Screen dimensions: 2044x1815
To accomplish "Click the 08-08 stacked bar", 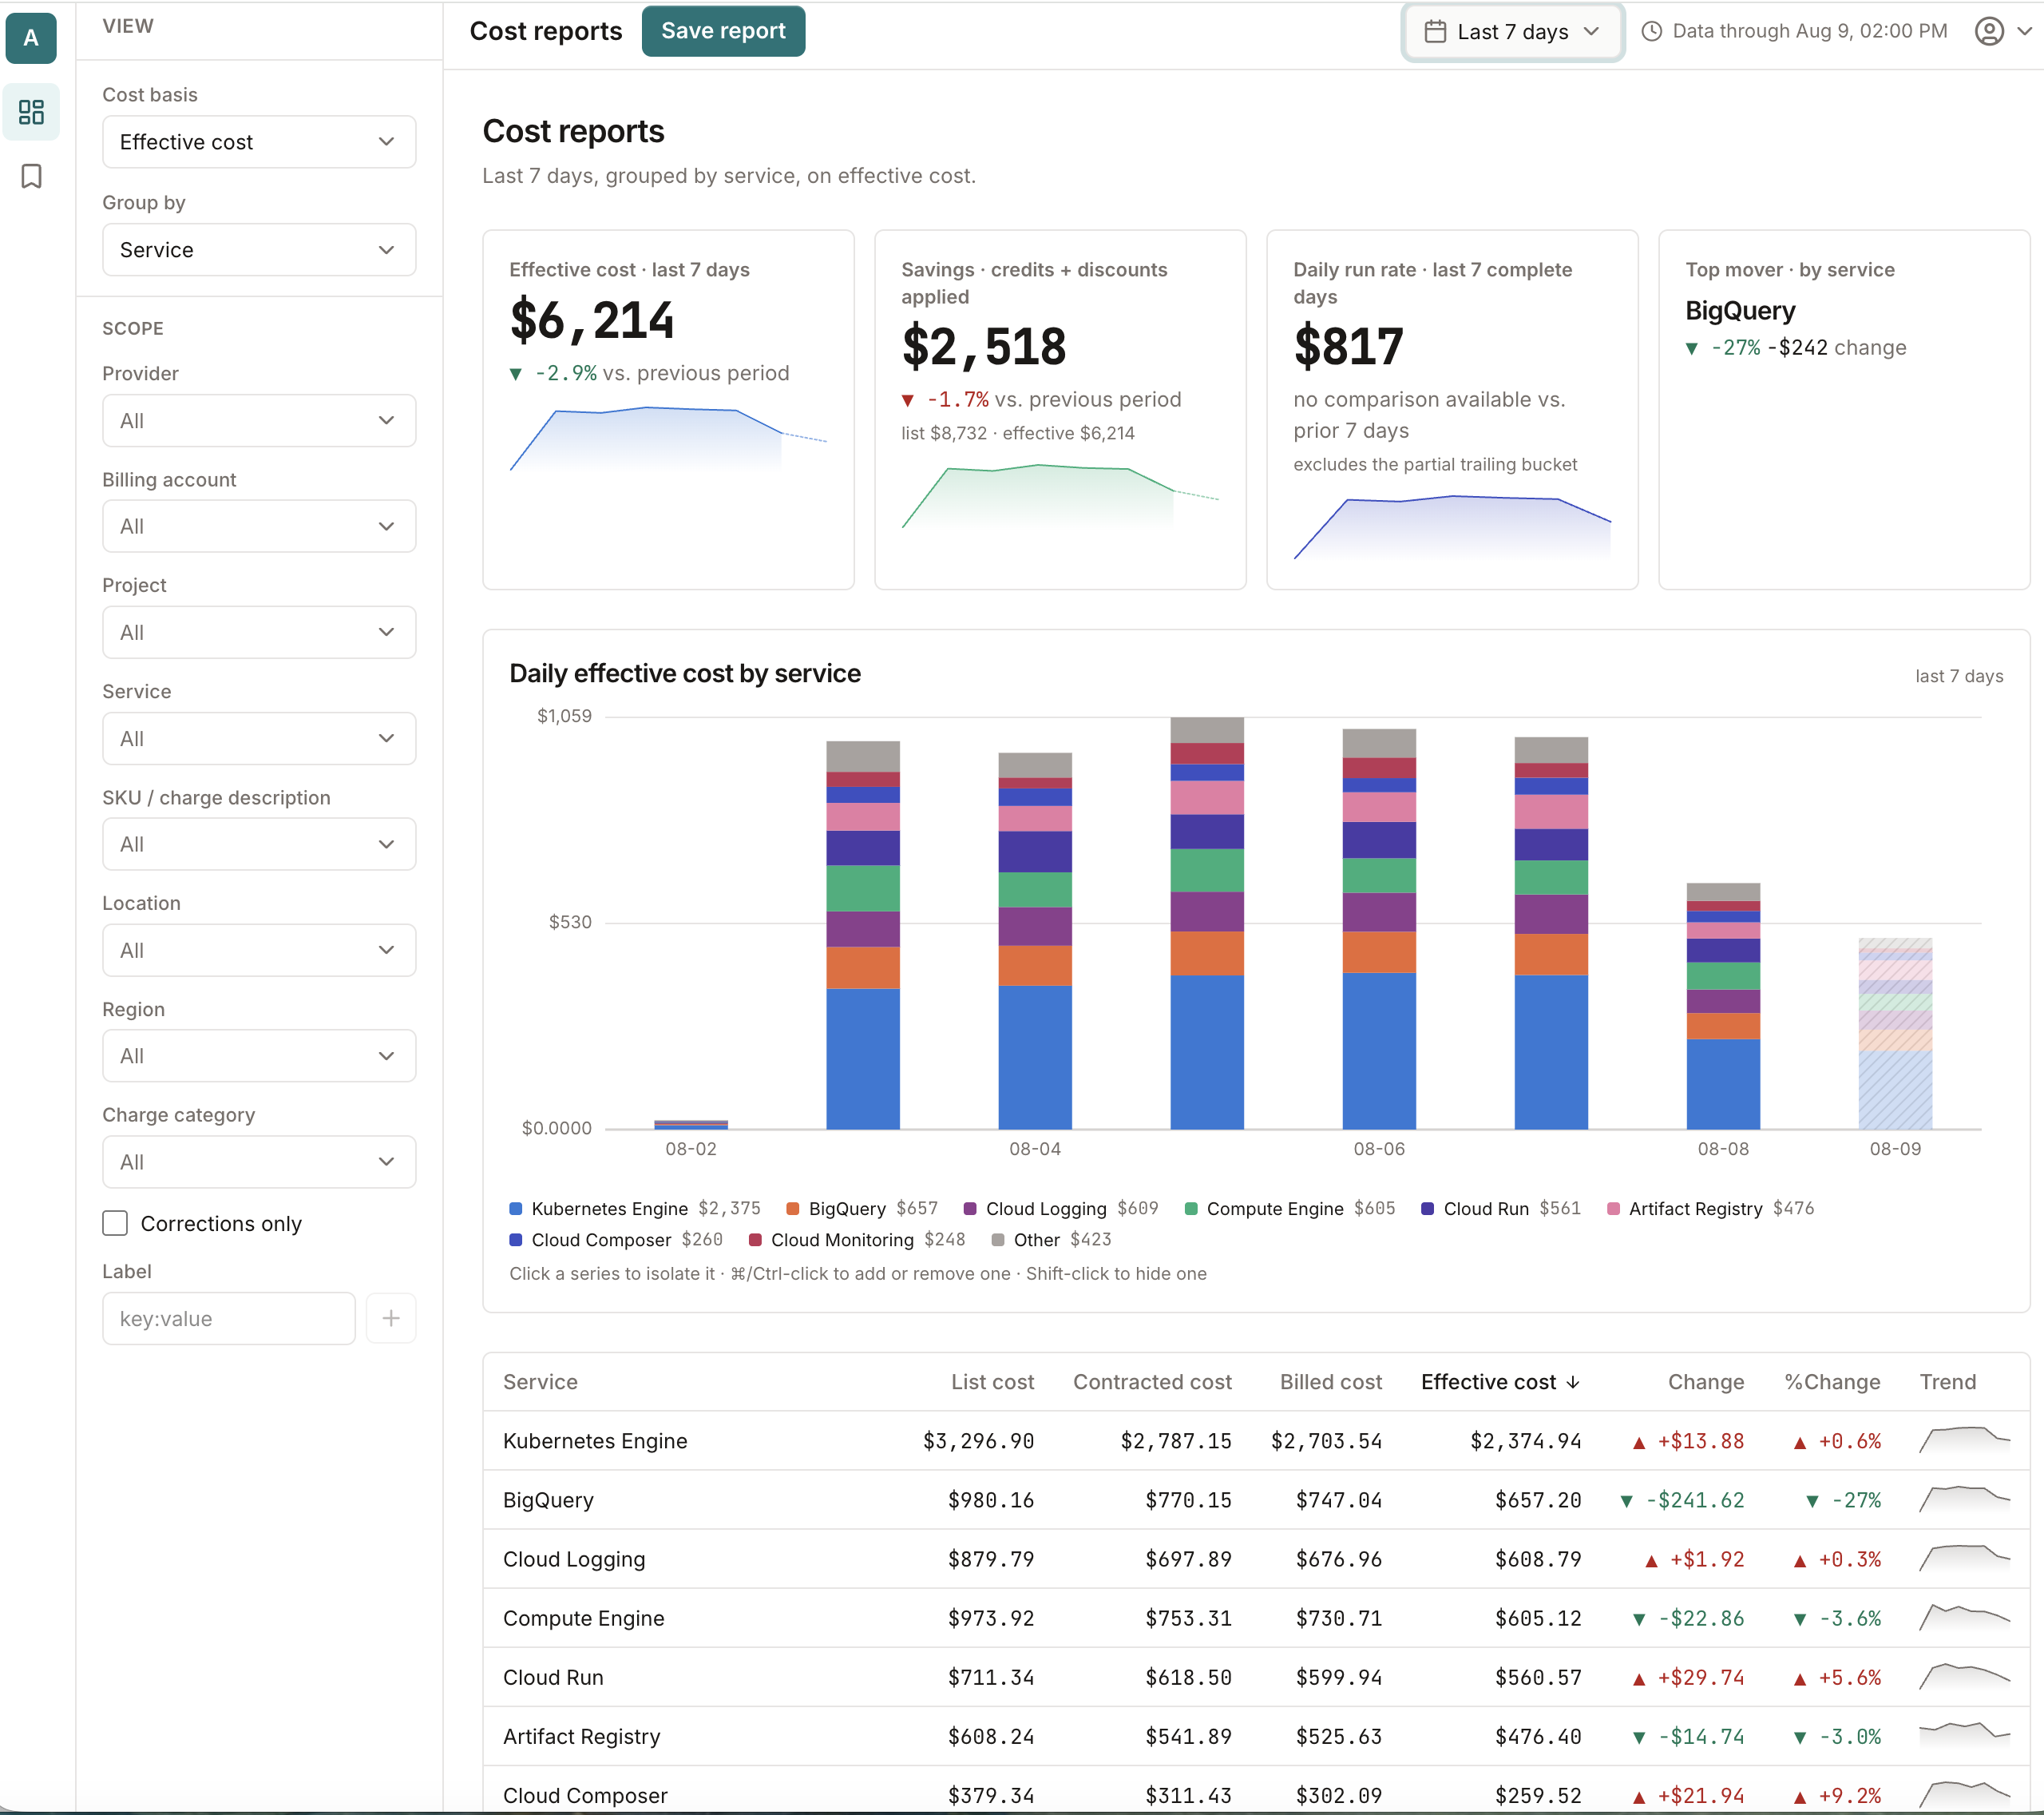I will click(1723, 1007).
